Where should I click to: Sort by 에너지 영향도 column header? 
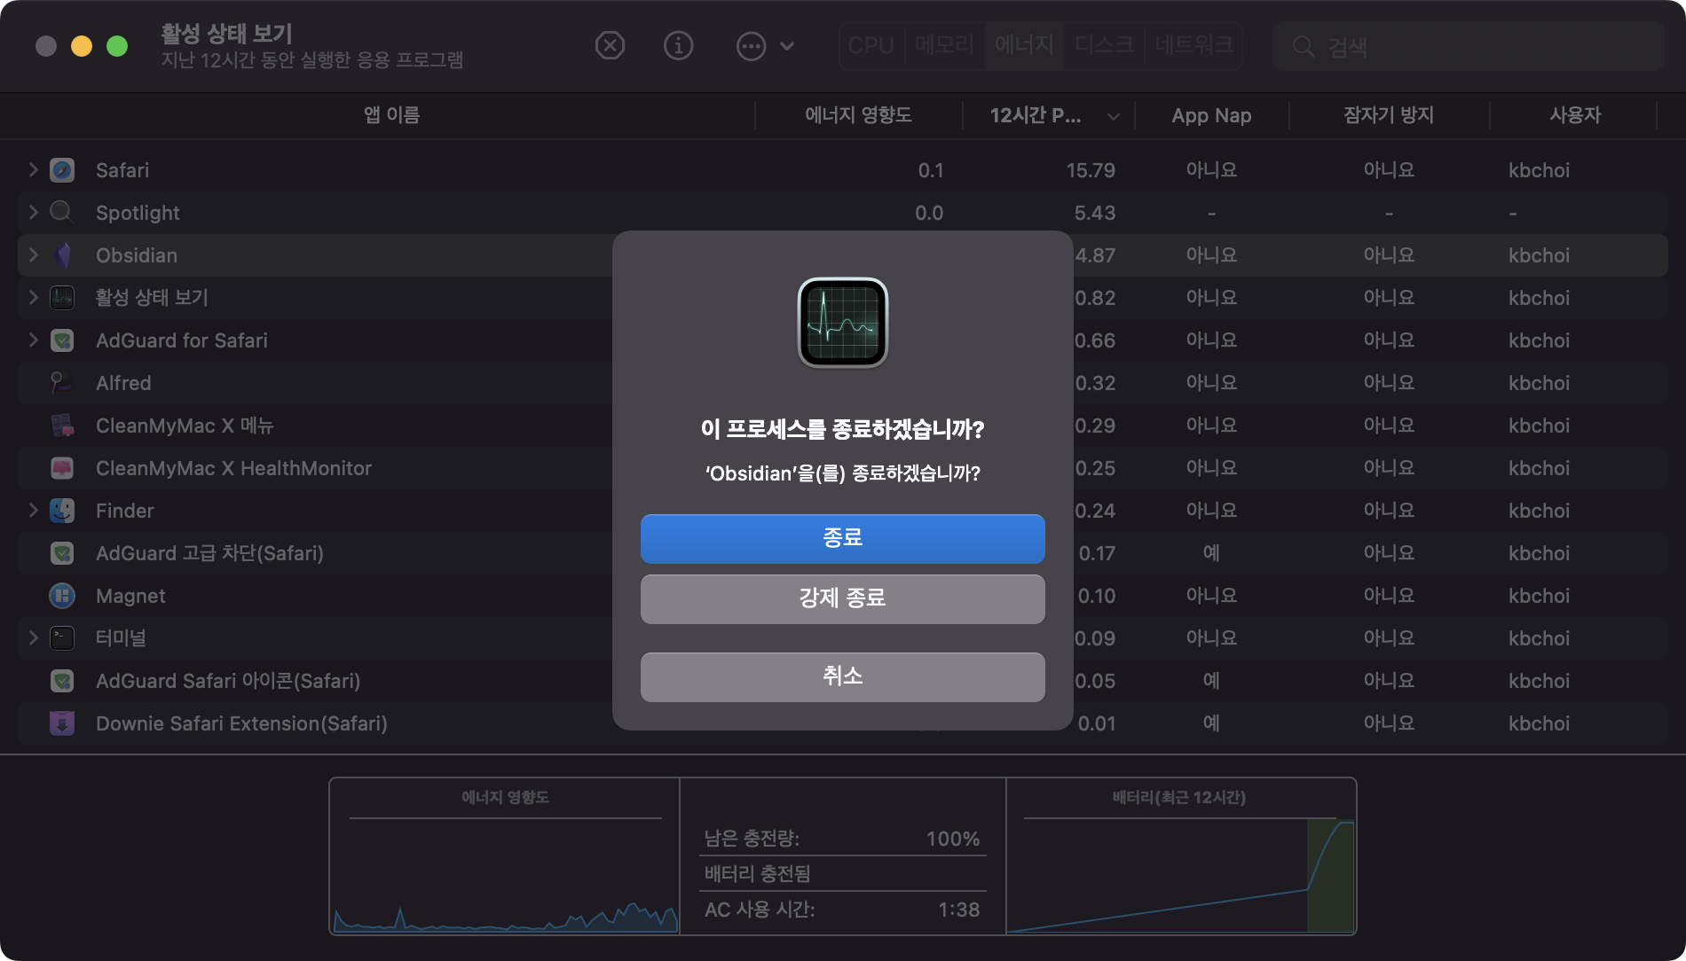tap(858, 115)
